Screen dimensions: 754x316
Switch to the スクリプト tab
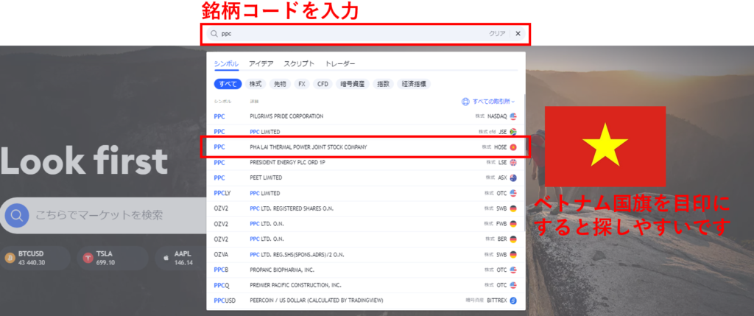299,63
